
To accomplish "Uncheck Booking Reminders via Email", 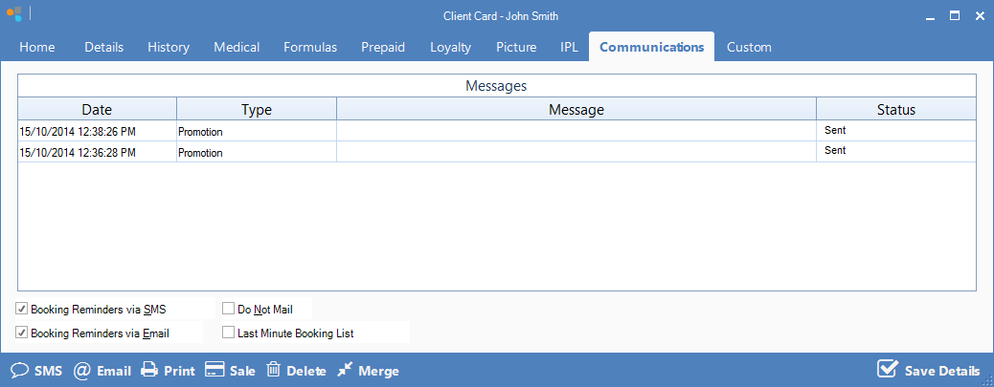I will (x=21, y=333).
